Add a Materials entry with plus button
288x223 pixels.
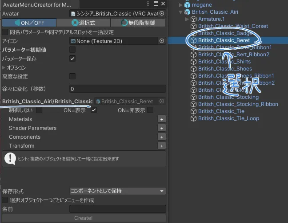162,119
